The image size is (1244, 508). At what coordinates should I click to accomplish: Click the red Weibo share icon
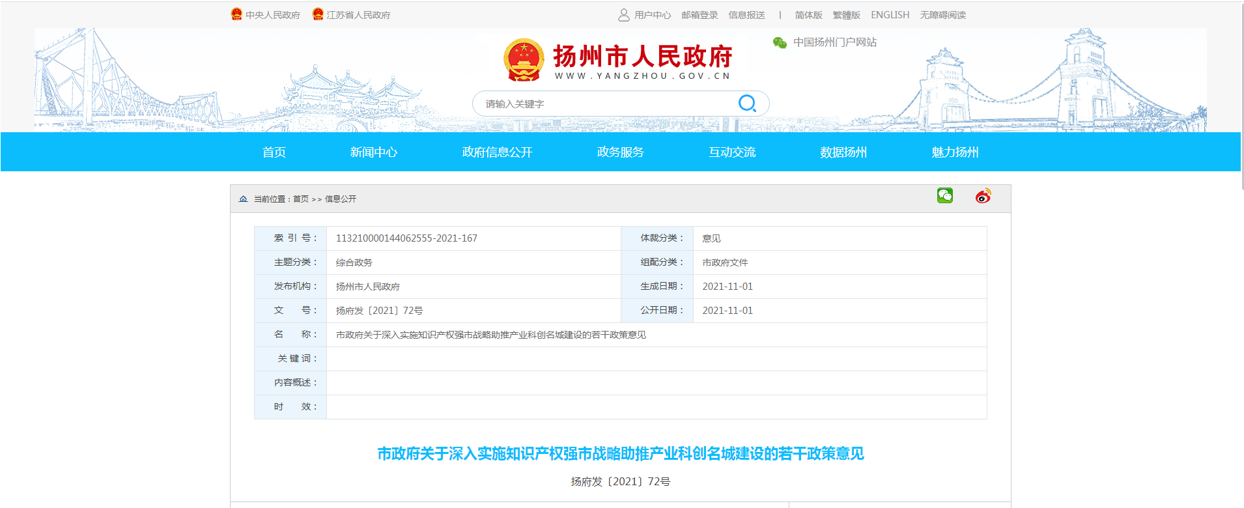(x=983, y=196)
